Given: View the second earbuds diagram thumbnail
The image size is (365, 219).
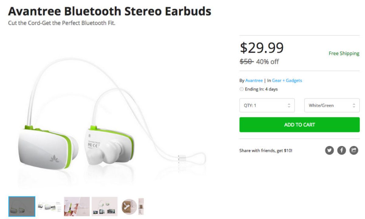Looking at the screenshot, I should (x=49, y=207).
